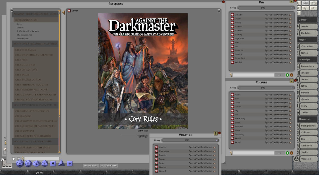Collapse the Reference index with left arrow

[x=63, y=12]
